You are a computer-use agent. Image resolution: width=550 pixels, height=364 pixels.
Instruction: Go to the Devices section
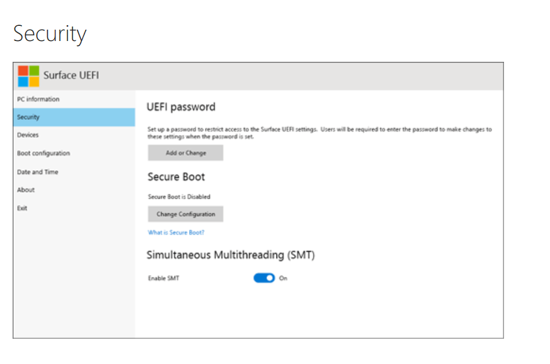tap(74, 135)
